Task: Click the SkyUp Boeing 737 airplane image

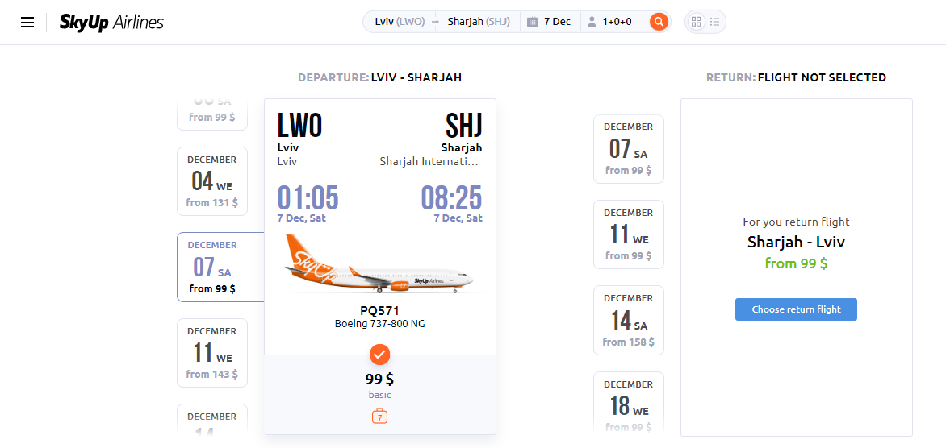Action: tap(379, 265)
